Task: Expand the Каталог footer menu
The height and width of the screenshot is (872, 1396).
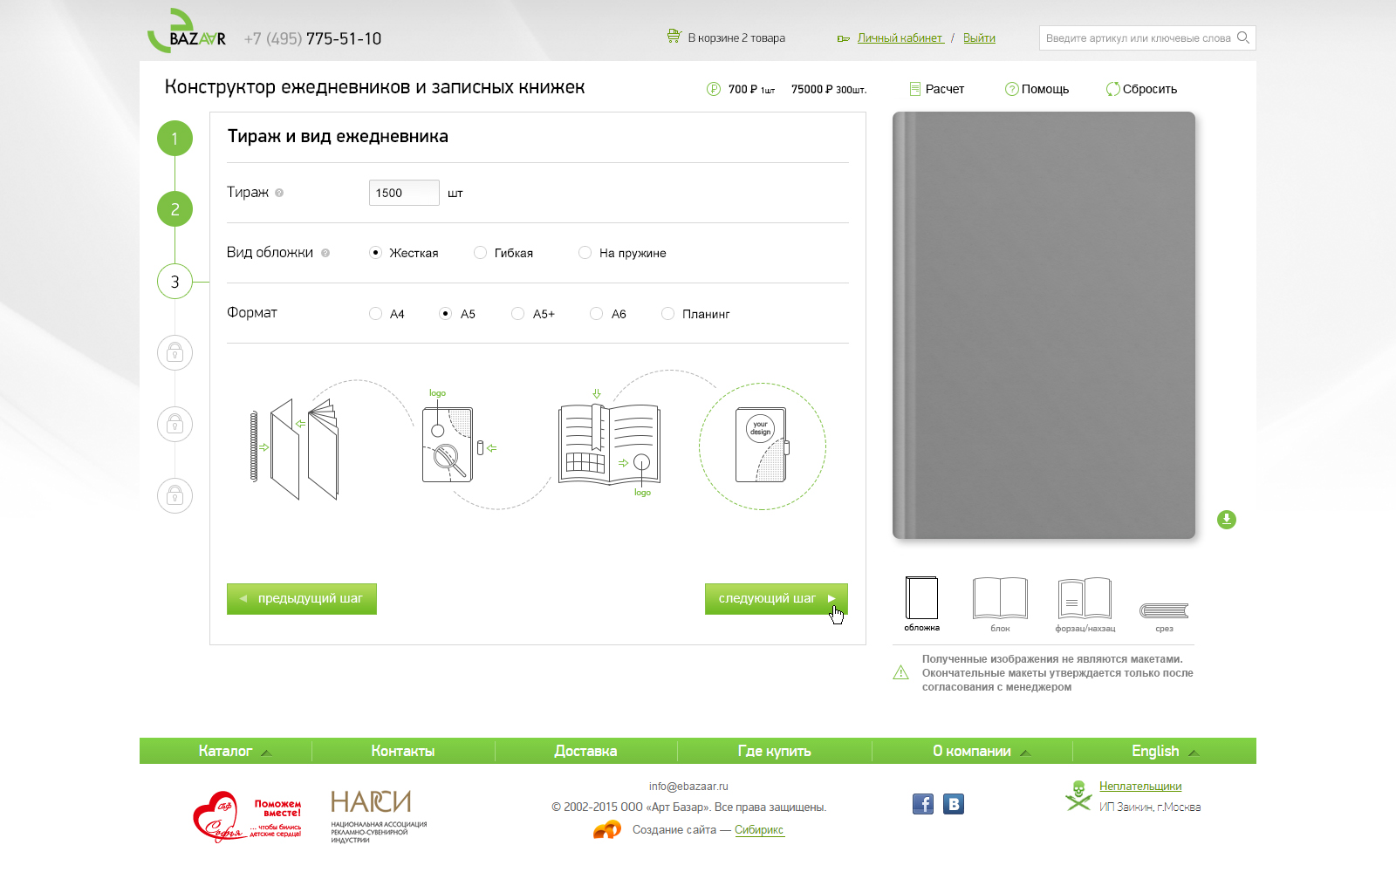Action: (x=235, y=751)
